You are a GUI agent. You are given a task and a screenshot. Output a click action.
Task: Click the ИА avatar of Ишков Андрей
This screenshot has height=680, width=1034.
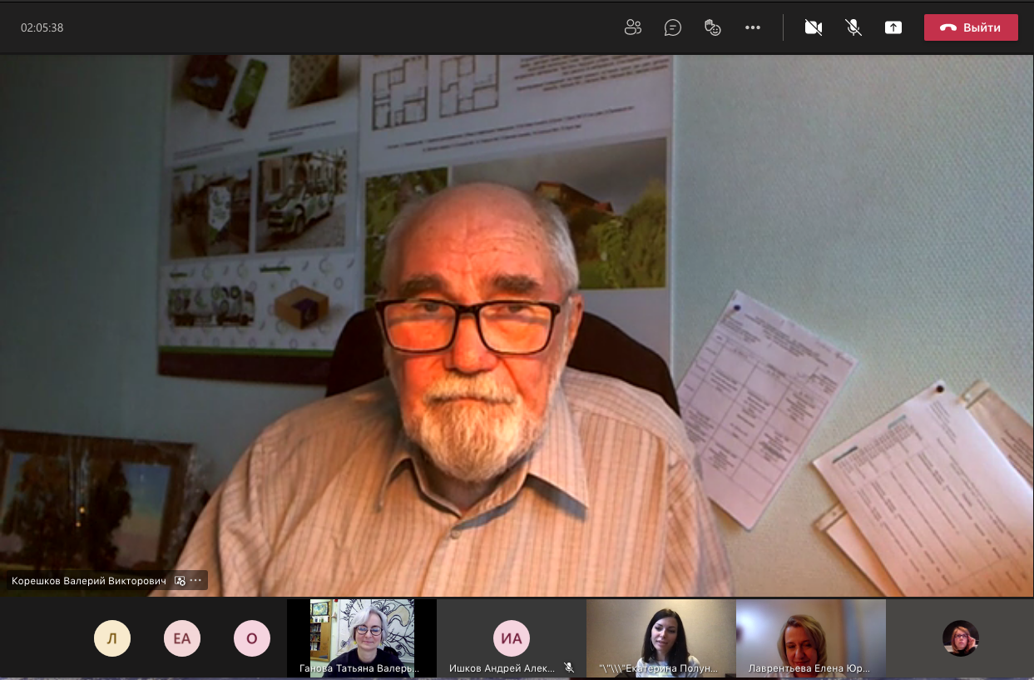512,638
